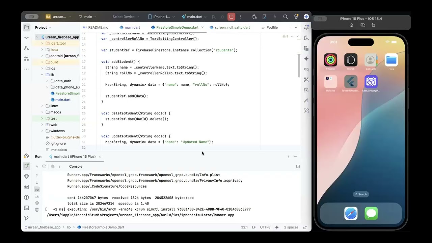Image resolution: width=432 pixels, height=243 pixels.
Task: Click the print icon in Run console
Action: click(x=37, y=203)
